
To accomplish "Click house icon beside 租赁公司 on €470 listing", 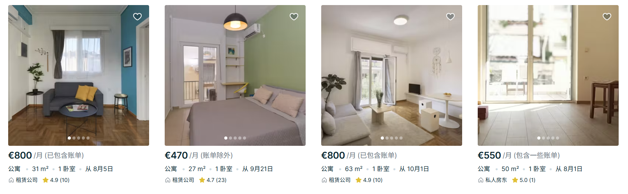I will (167, 180).
